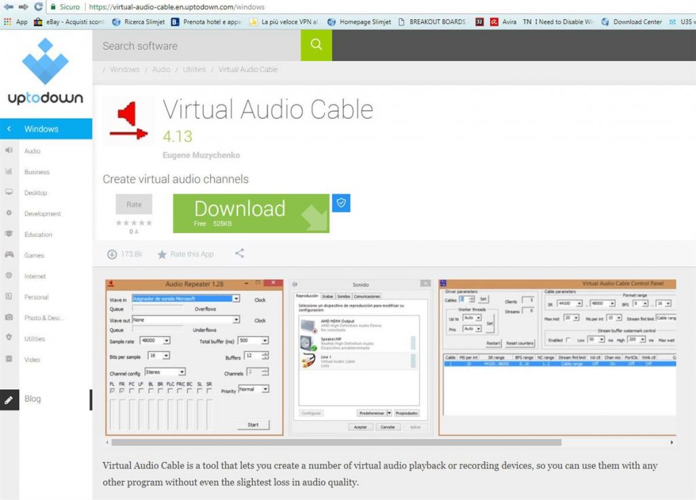Click the 173.8k downloads counter icon
The image size is (696, 500).
112,254
